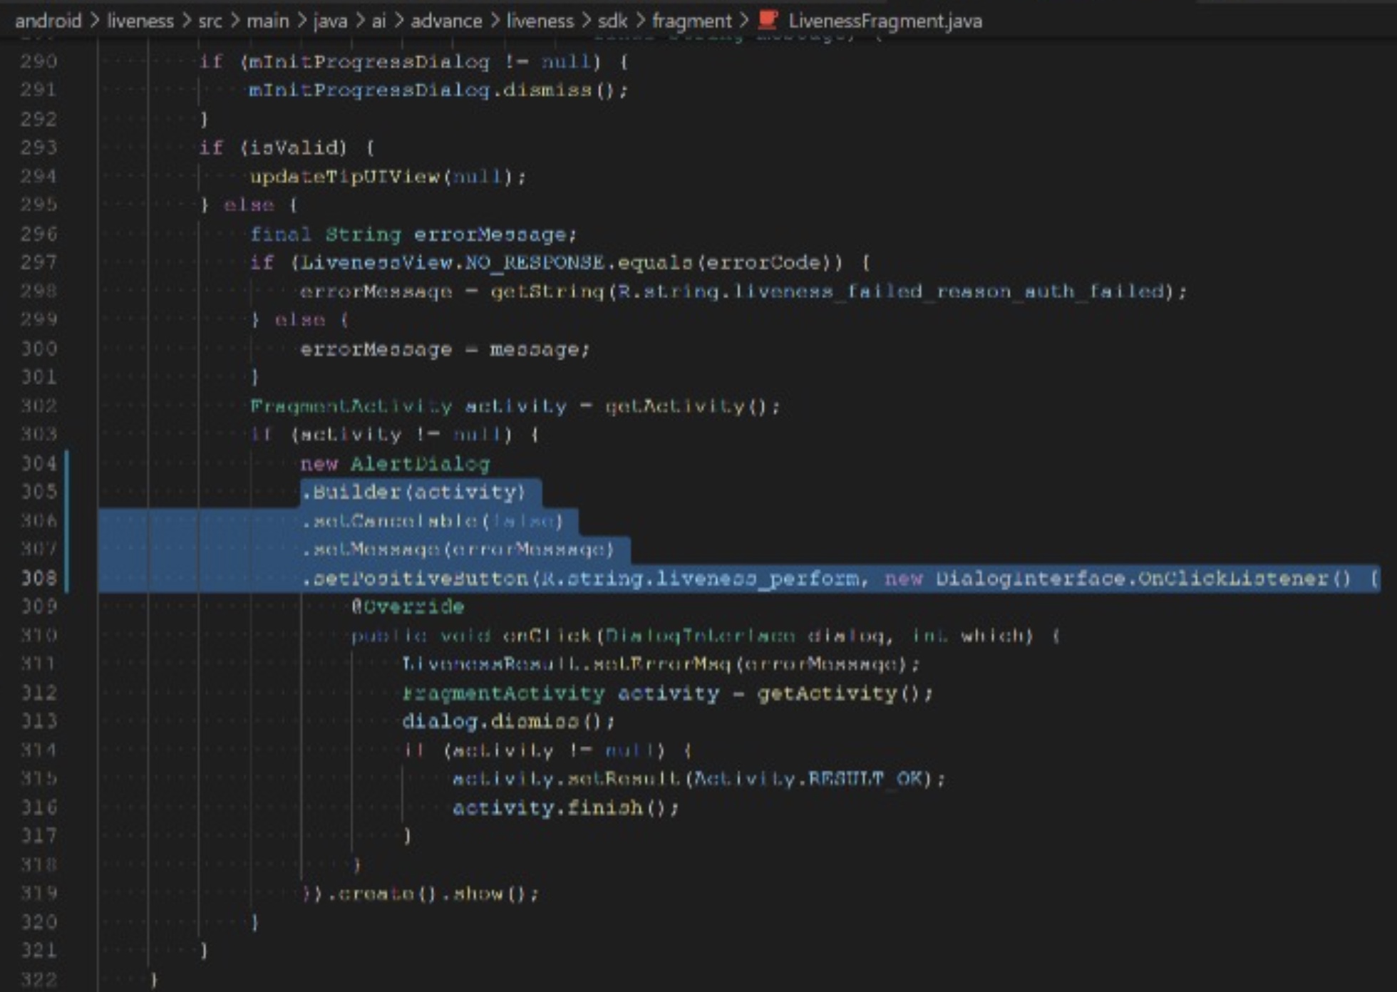Place cursor on mInitProgressDialog.dismiss() call
Image resolution: width=1397 pixels, height=992 pixels.
point(438,91)
